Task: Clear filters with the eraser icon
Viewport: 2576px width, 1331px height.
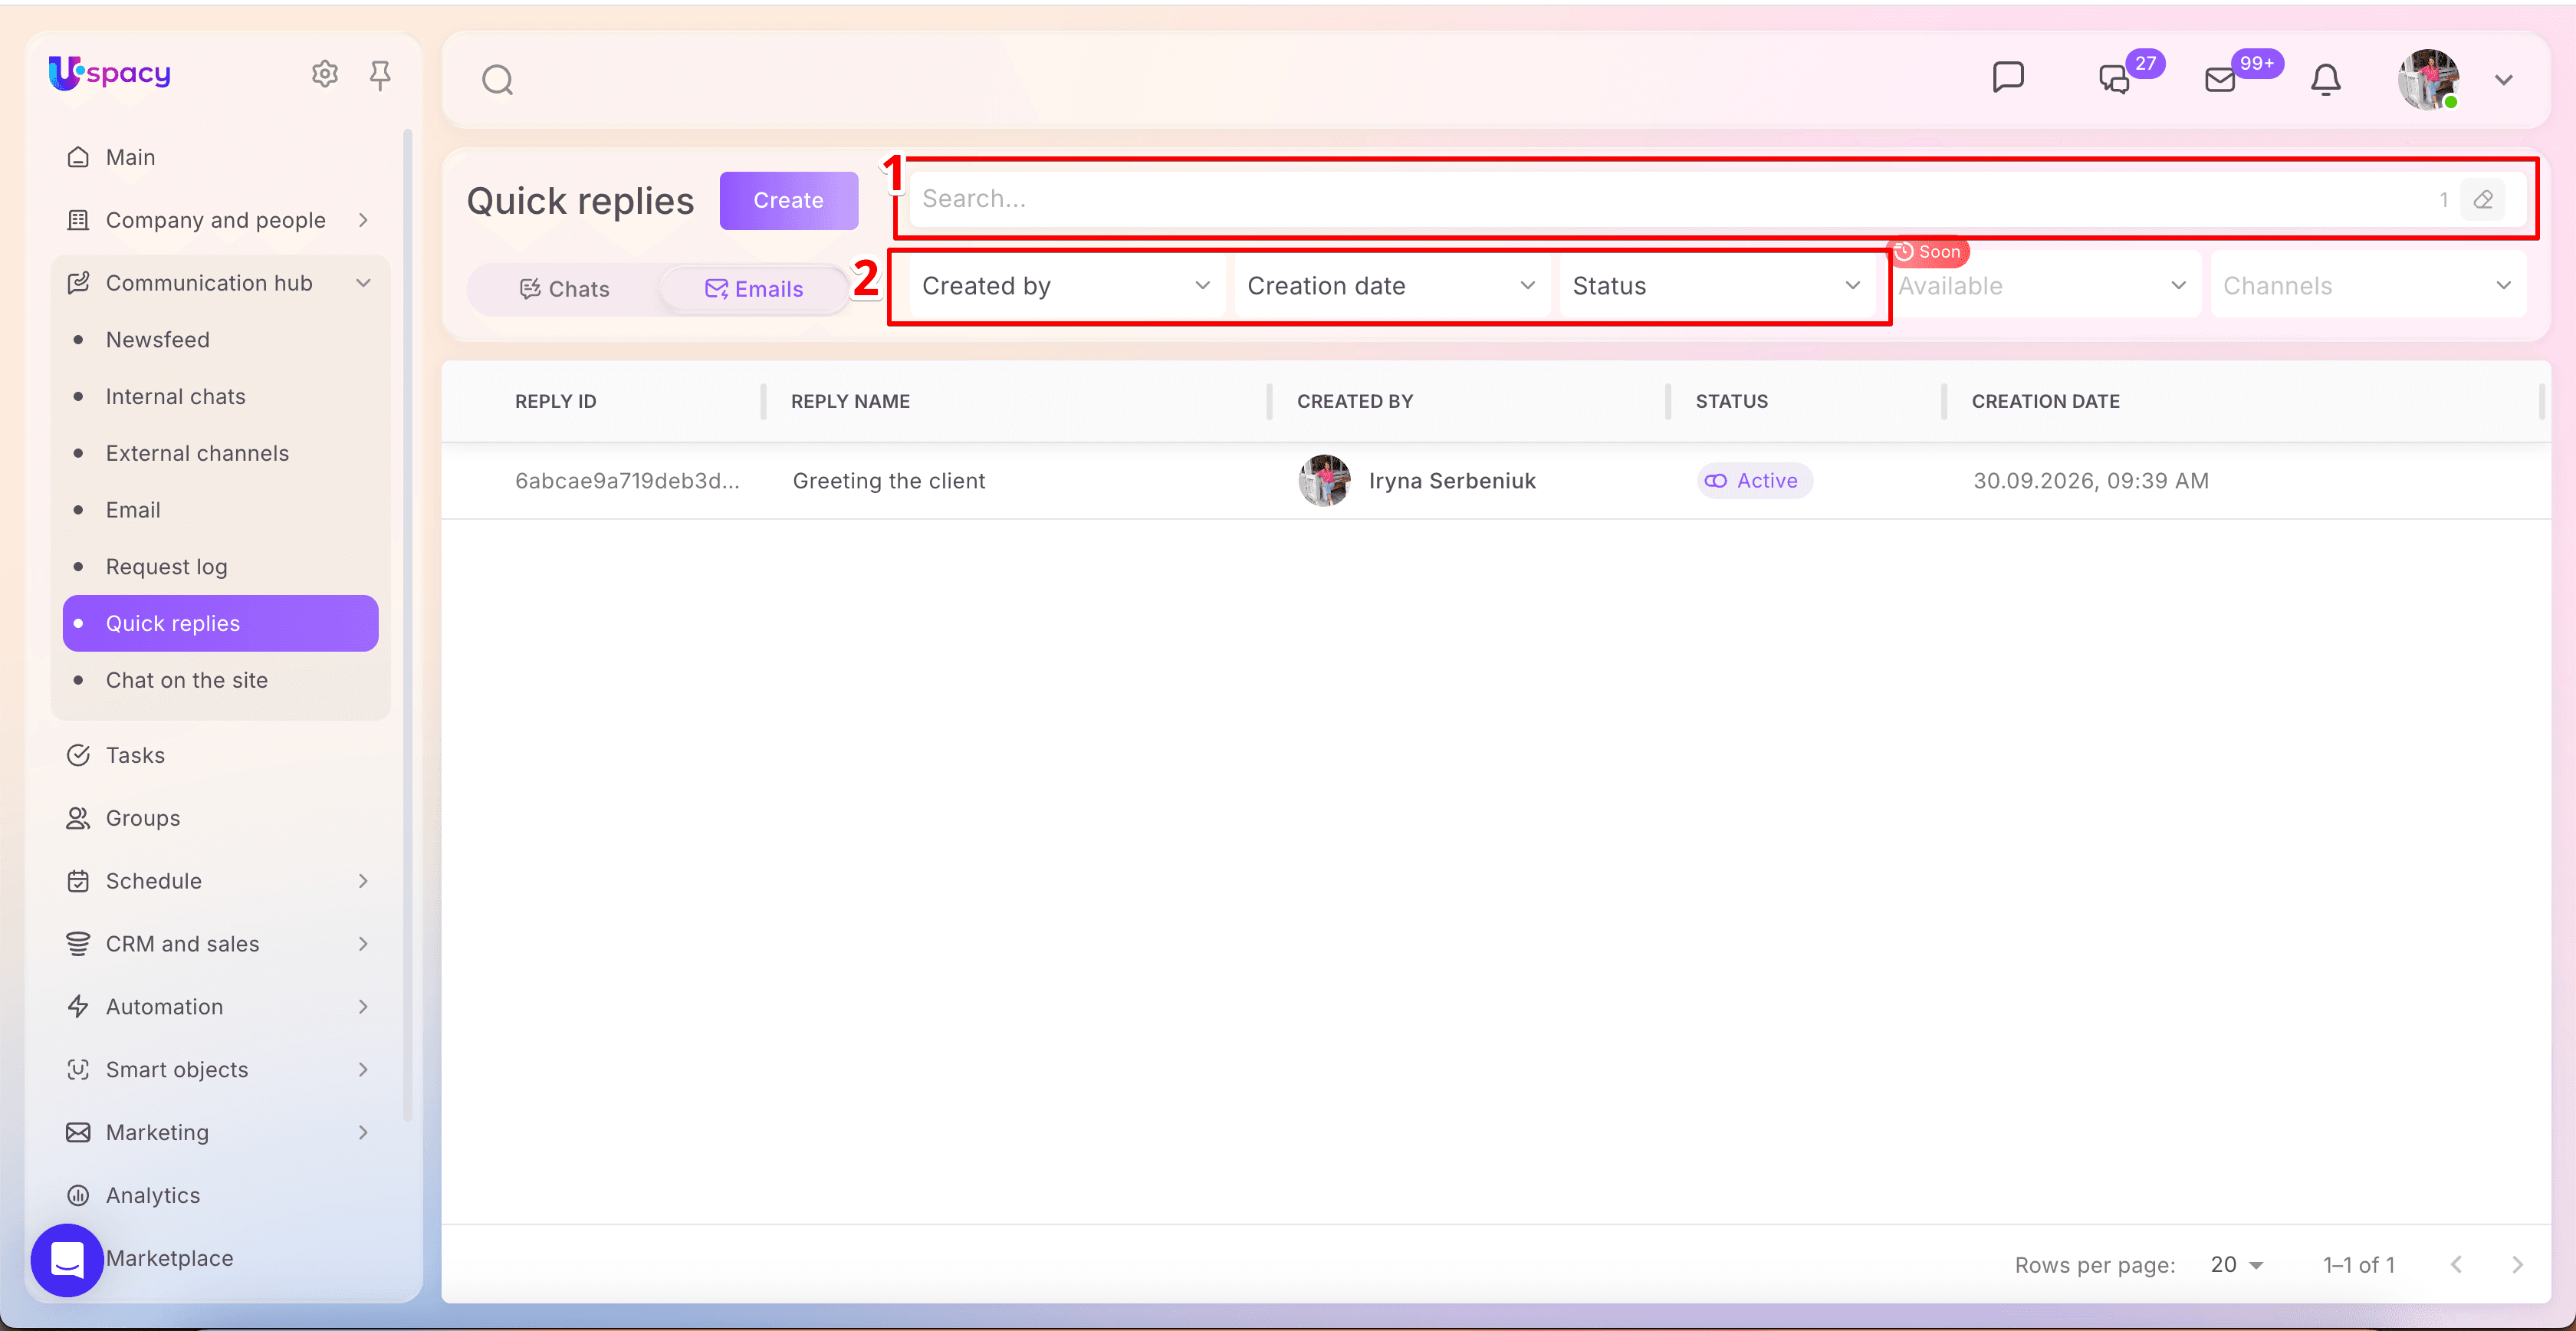Action: tap(2483, 200)
